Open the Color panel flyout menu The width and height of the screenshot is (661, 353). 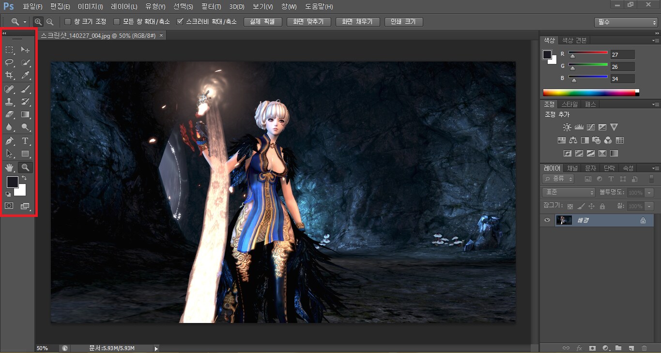[655, 41]
